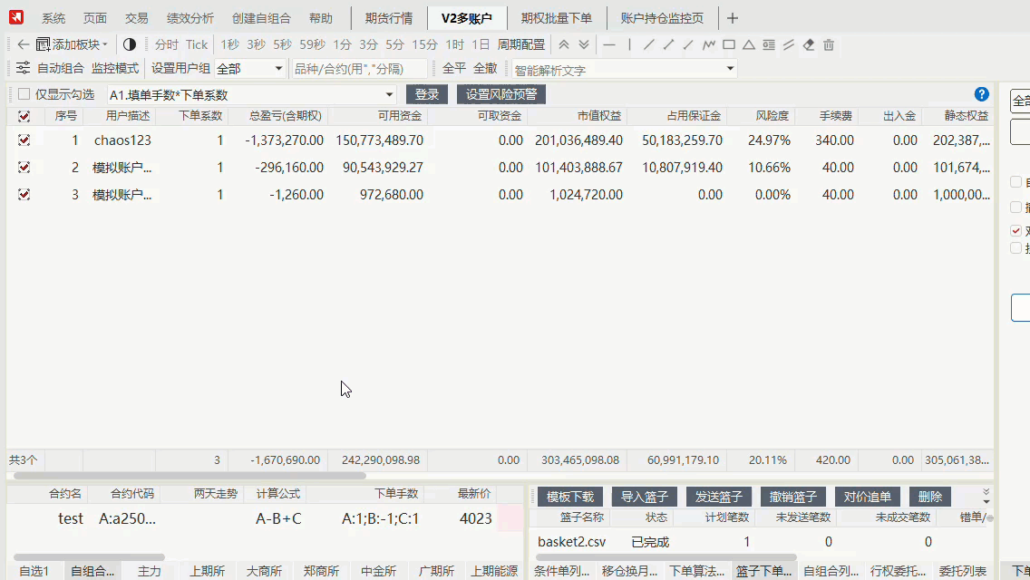Viewport: 1030px width, 580px height.
Task: Click the blue help question mark icon
Action: [x=981, y=93]
